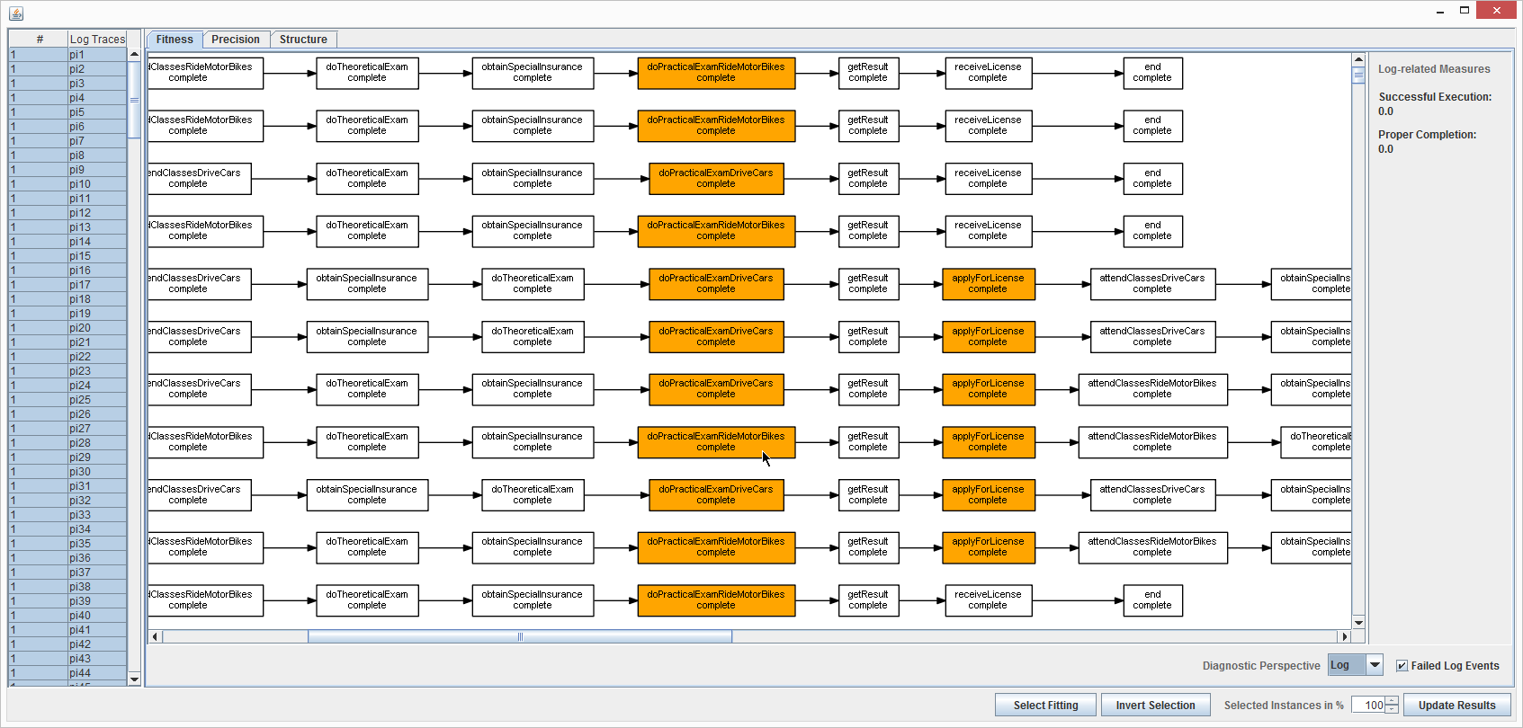Maximize the application window
This screenshot has width=1523, height=728.
pyautogui.click(x=1465, y=11)
